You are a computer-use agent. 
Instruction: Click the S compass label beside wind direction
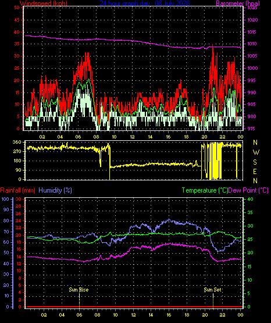click(255, 162)
